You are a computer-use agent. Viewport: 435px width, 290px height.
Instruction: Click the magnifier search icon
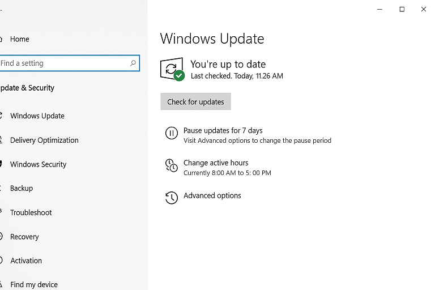point(133,63)
